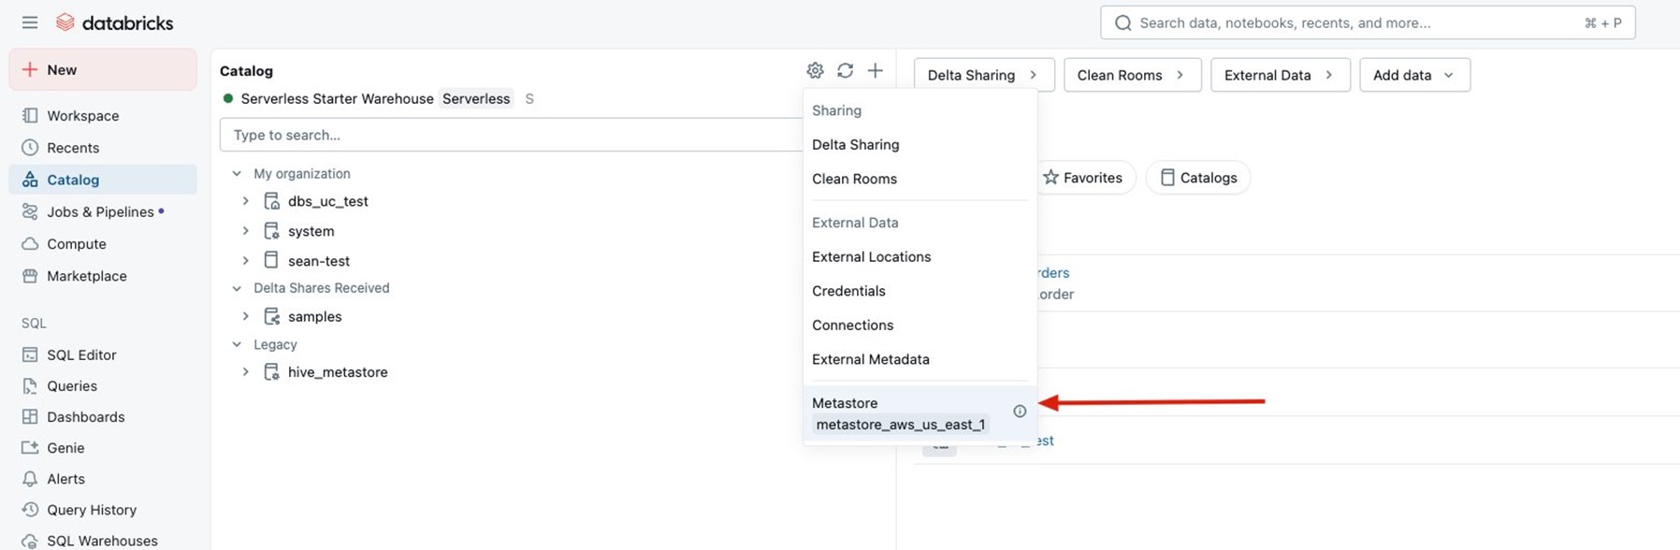Click the Metastore info icon
The height and width of the screenshot is (550, 1680).
(1020, 412)
